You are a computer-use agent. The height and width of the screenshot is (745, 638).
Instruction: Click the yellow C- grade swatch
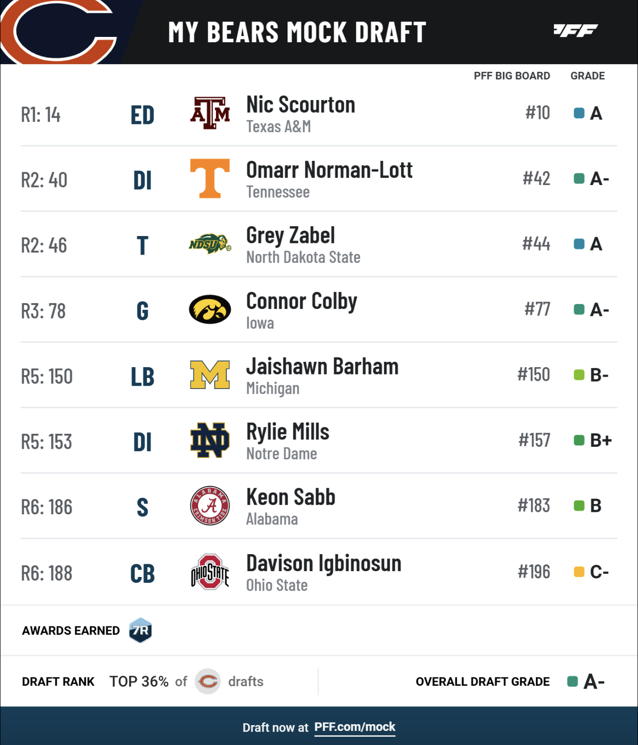point(579,572)
